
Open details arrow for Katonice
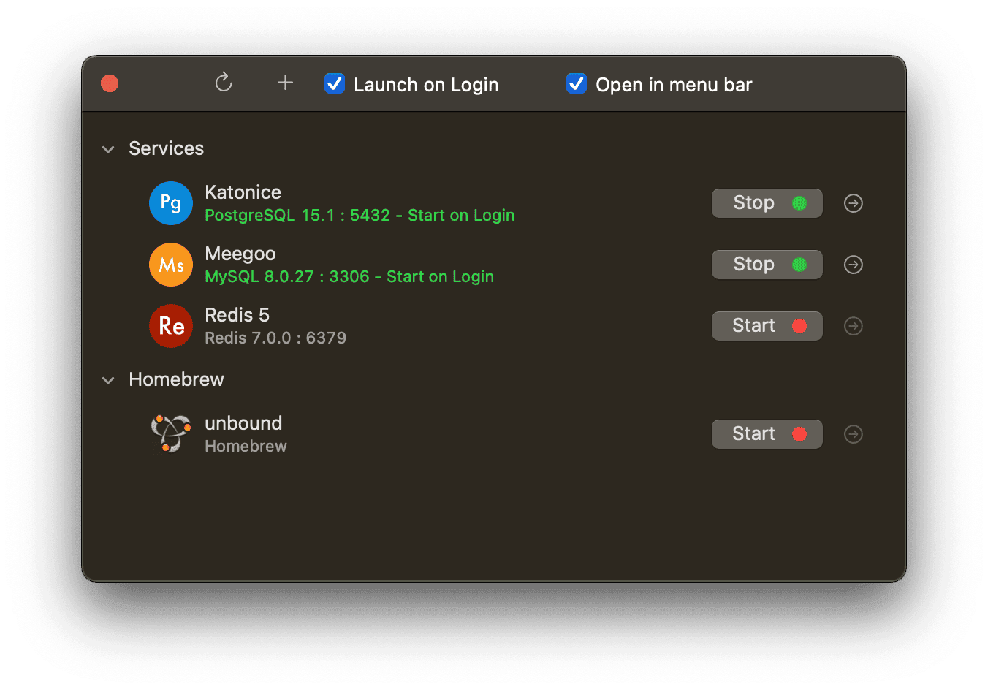[854, 203]
